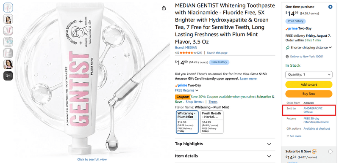Open the Quantity dropdown
The width and height of the screenshot is (339, 163).
click(x=309, y=74)
